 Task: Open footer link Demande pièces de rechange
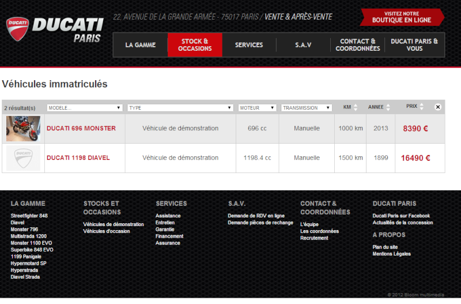tap(260, 223)
